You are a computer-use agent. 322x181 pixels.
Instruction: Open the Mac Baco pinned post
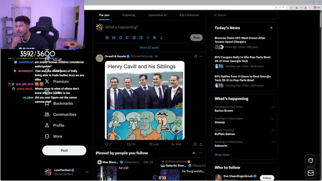125,169
